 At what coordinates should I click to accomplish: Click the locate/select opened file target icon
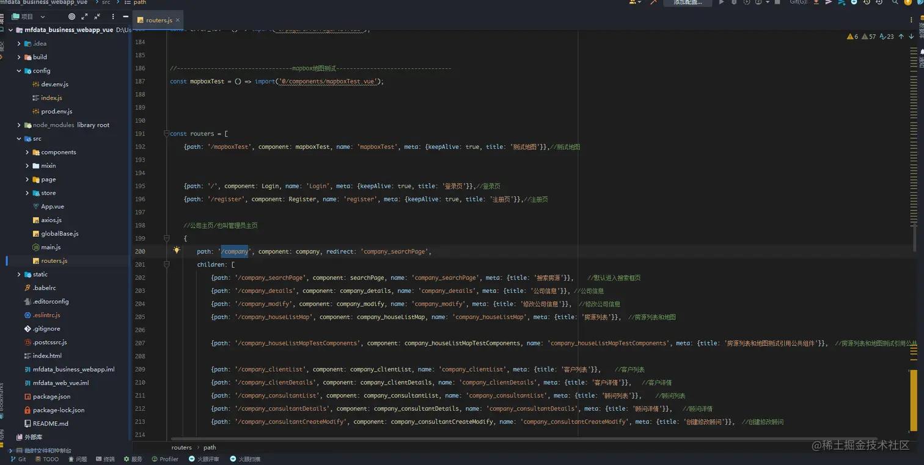click(x=72, y=16)
